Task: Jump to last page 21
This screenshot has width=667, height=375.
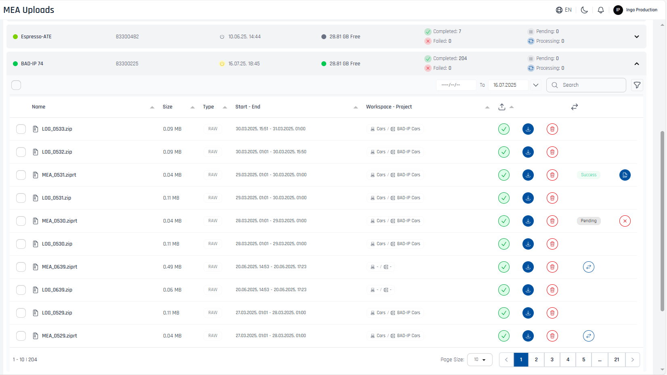Action: point(617,360)
